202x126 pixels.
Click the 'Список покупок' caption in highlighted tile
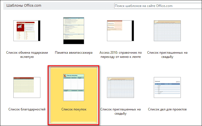click(74, 110)
